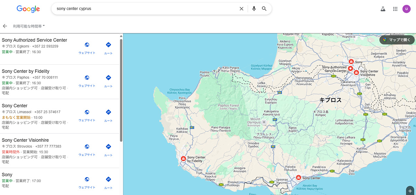Open website for Sony Center Visionhire
416x195 pixels.
point(87,150)
